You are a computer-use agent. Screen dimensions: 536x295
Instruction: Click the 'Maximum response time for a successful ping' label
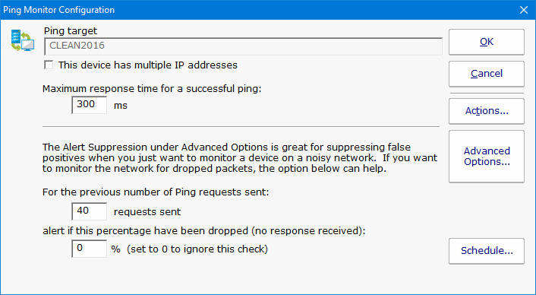tap(152, 89)
